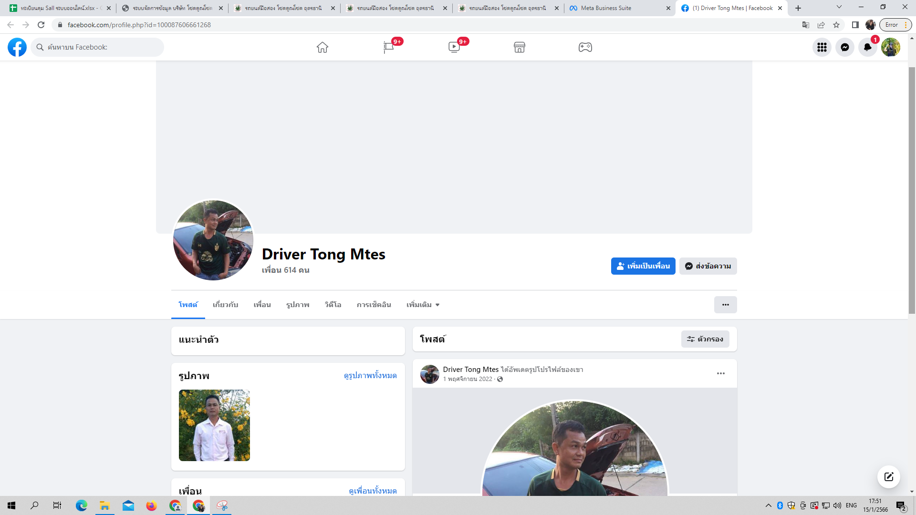Open notifications bell icon

pyautogui.click(x=867, y=47)
